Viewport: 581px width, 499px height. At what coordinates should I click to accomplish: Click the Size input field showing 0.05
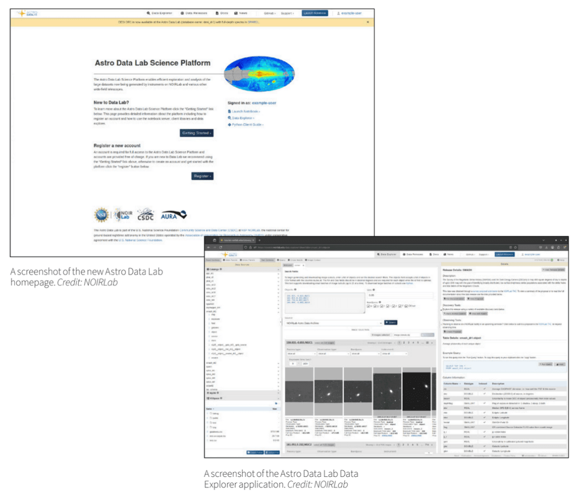400,295
